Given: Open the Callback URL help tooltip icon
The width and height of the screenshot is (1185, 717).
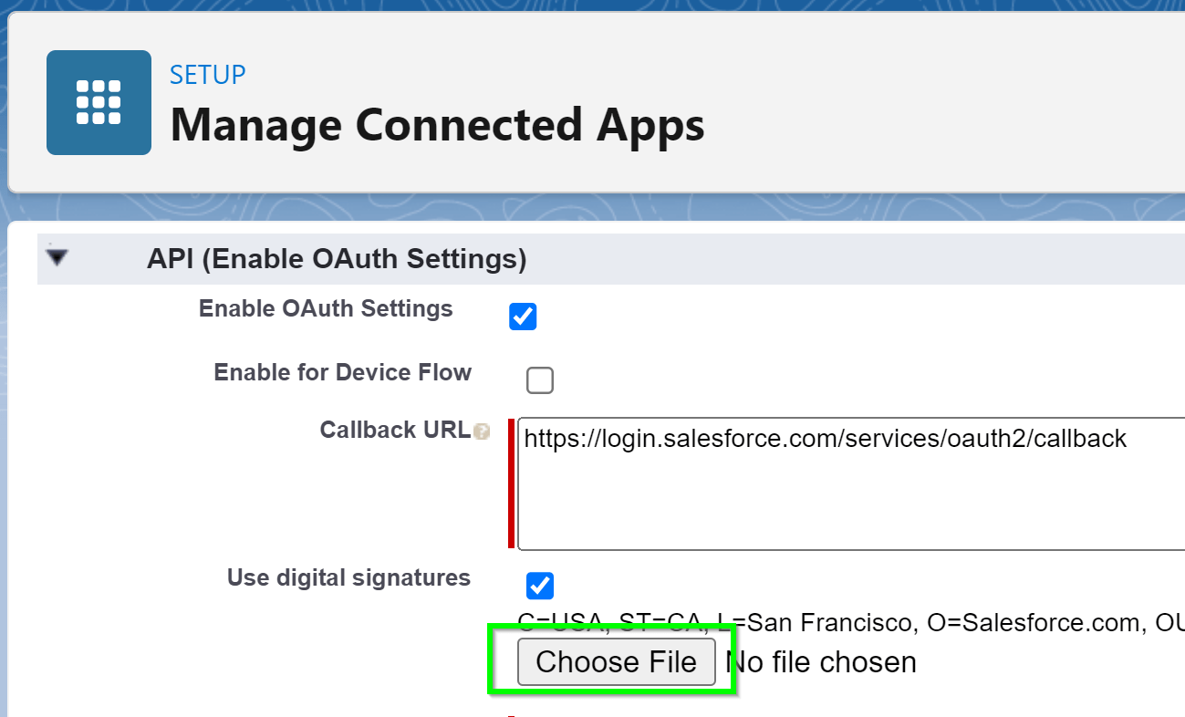Looking at the screenshot, I should pos(482,431).
